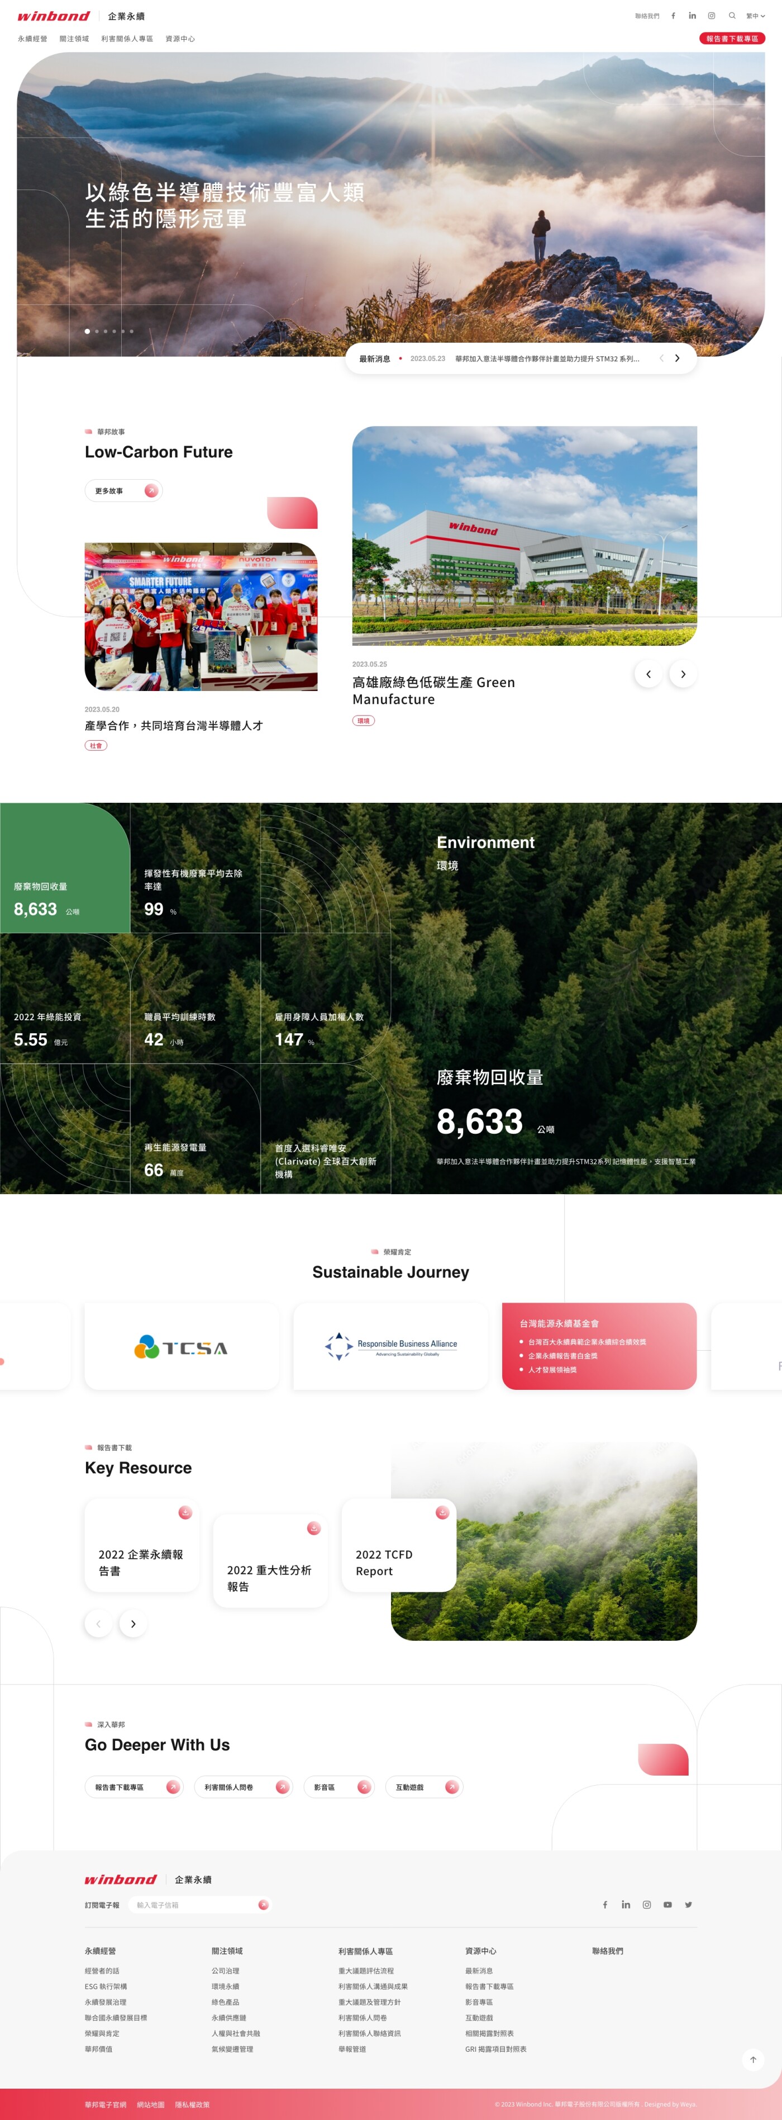
Task: Show next news item in ticker
Action: pyautogui.click(x=677, y=358)
